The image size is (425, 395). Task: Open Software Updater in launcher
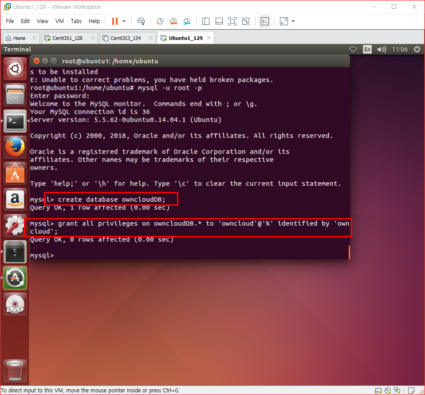pyautogui.click(x=15, y=278)
